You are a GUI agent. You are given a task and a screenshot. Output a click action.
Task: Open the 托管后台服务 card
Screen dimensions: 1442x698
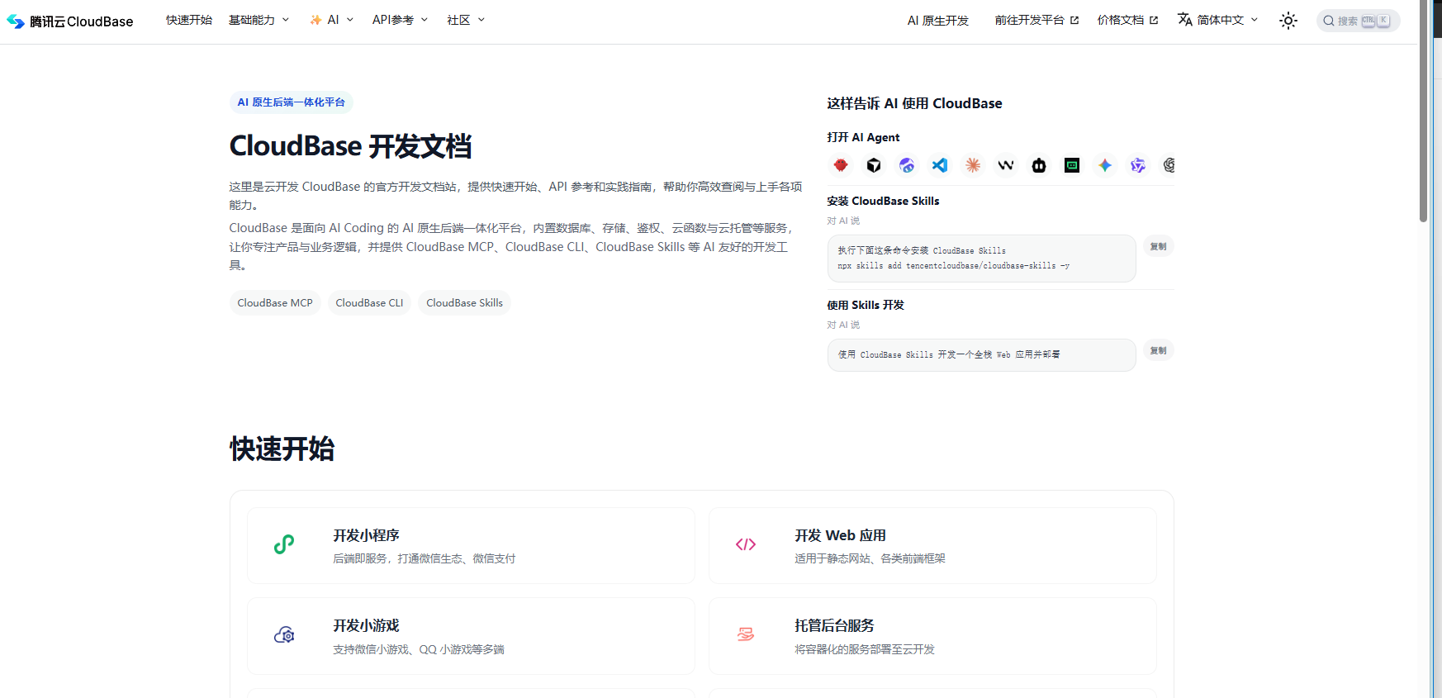tap(932, 636)
